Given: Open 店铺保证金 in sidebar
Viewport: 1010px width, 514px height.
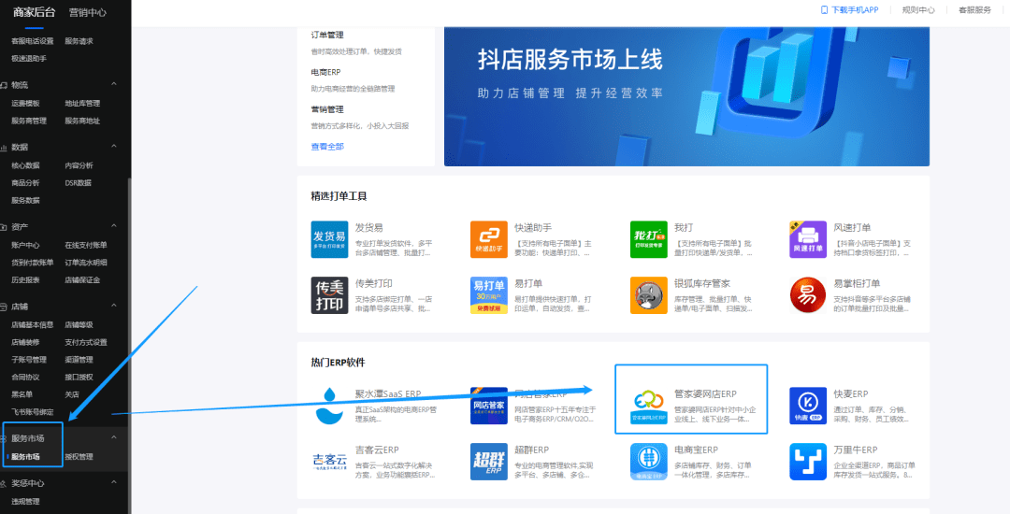Looking at the screenshot, I should click(x=82, y=280).
